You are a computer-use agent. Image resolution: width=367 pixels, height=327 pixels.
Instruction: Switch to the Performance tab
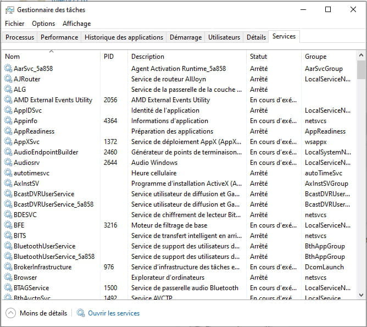point(59,37)
